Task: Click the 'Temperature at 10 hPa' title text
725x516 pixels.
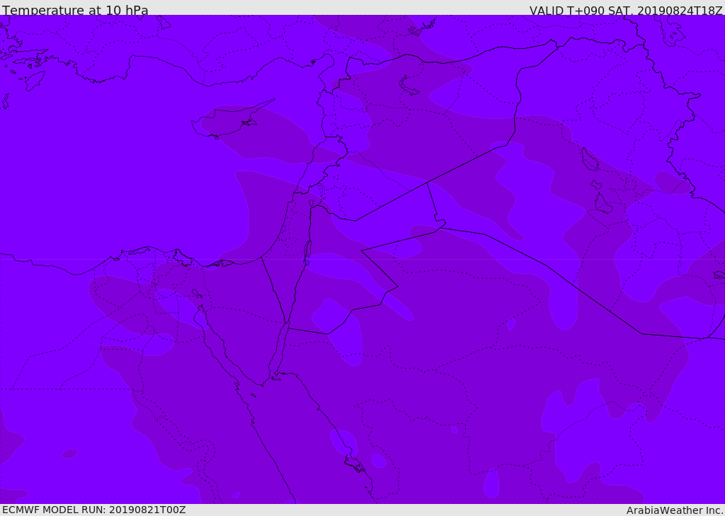Action: [x=75, y=10]
